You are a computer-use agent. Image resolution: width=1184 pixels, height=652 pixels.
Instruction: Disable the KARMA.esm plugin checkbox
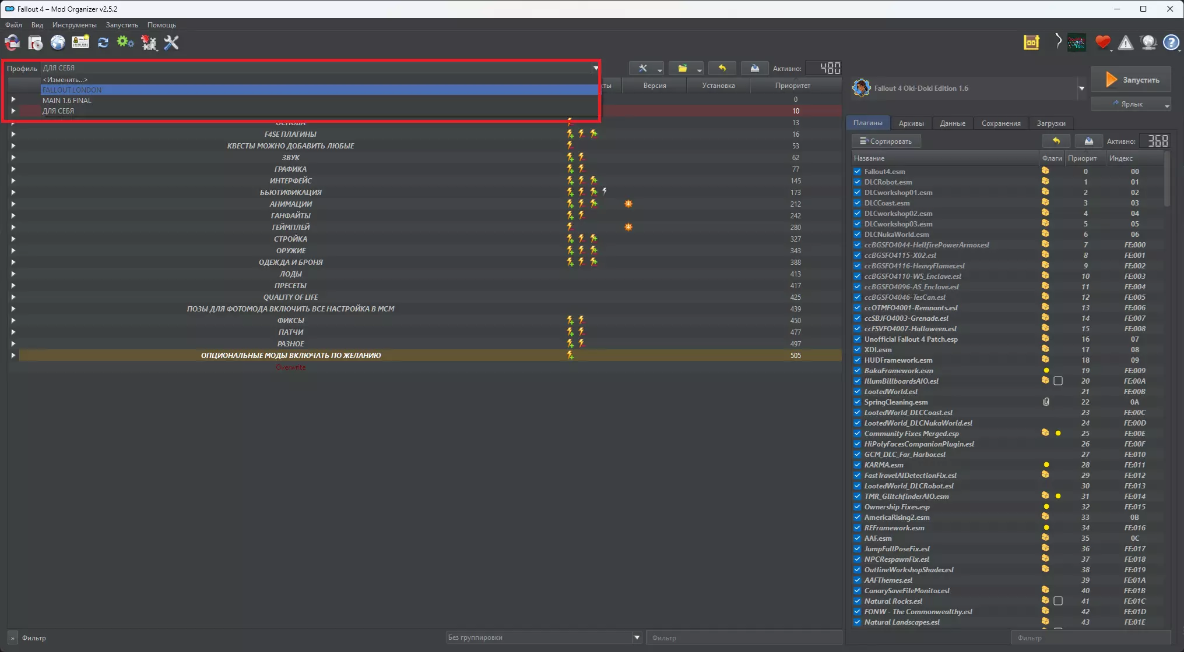(x=857, y=465)
